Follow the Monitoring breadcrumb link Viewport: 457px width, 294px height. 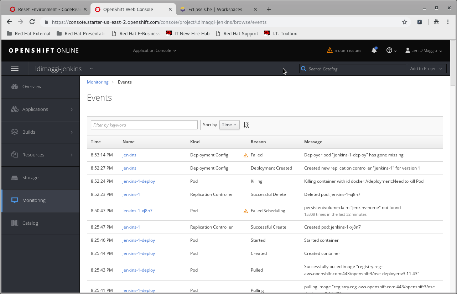[98, 82]
